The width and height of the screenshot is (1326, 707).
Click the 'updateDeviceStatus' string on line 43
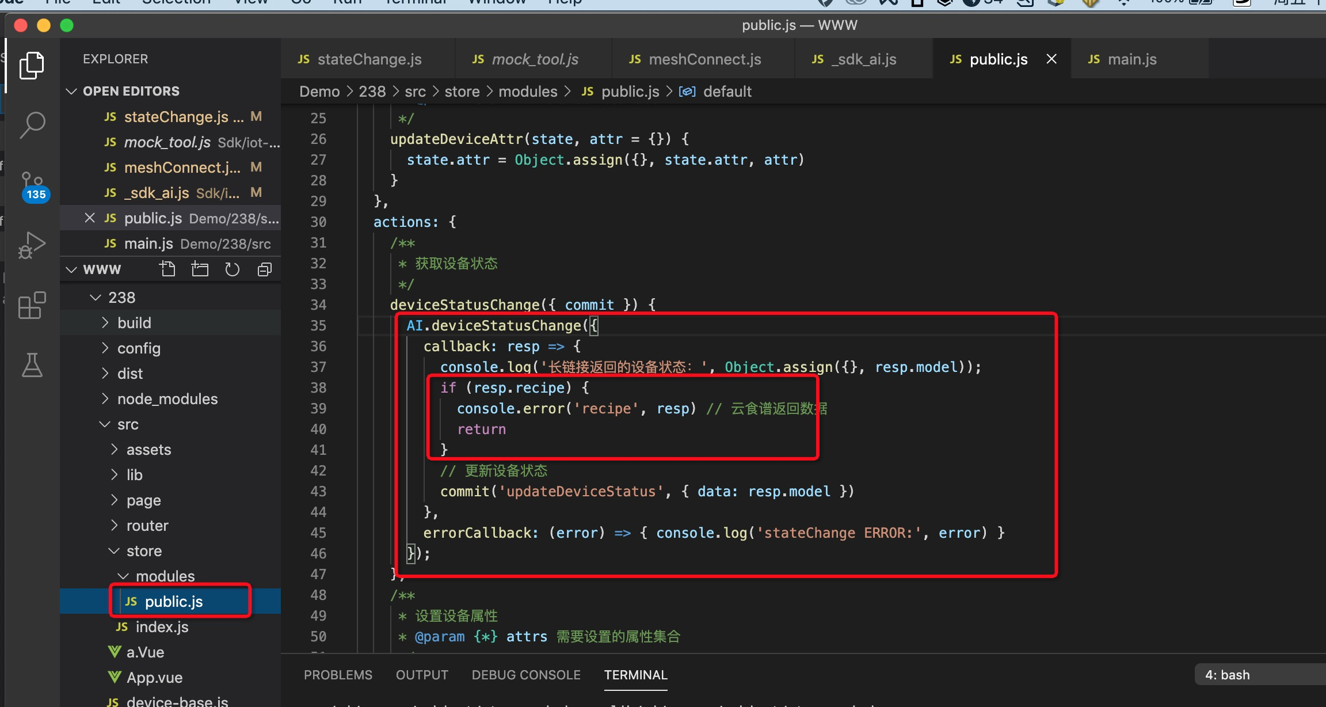point(581,491)
